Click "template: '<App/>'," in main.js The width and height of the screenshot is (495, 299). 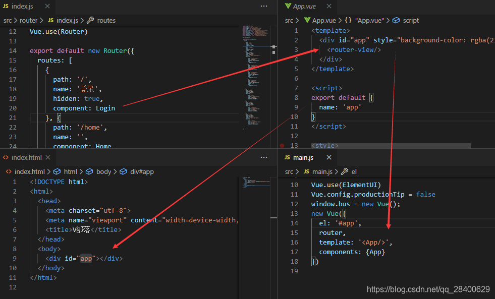(x=355, y=243)
